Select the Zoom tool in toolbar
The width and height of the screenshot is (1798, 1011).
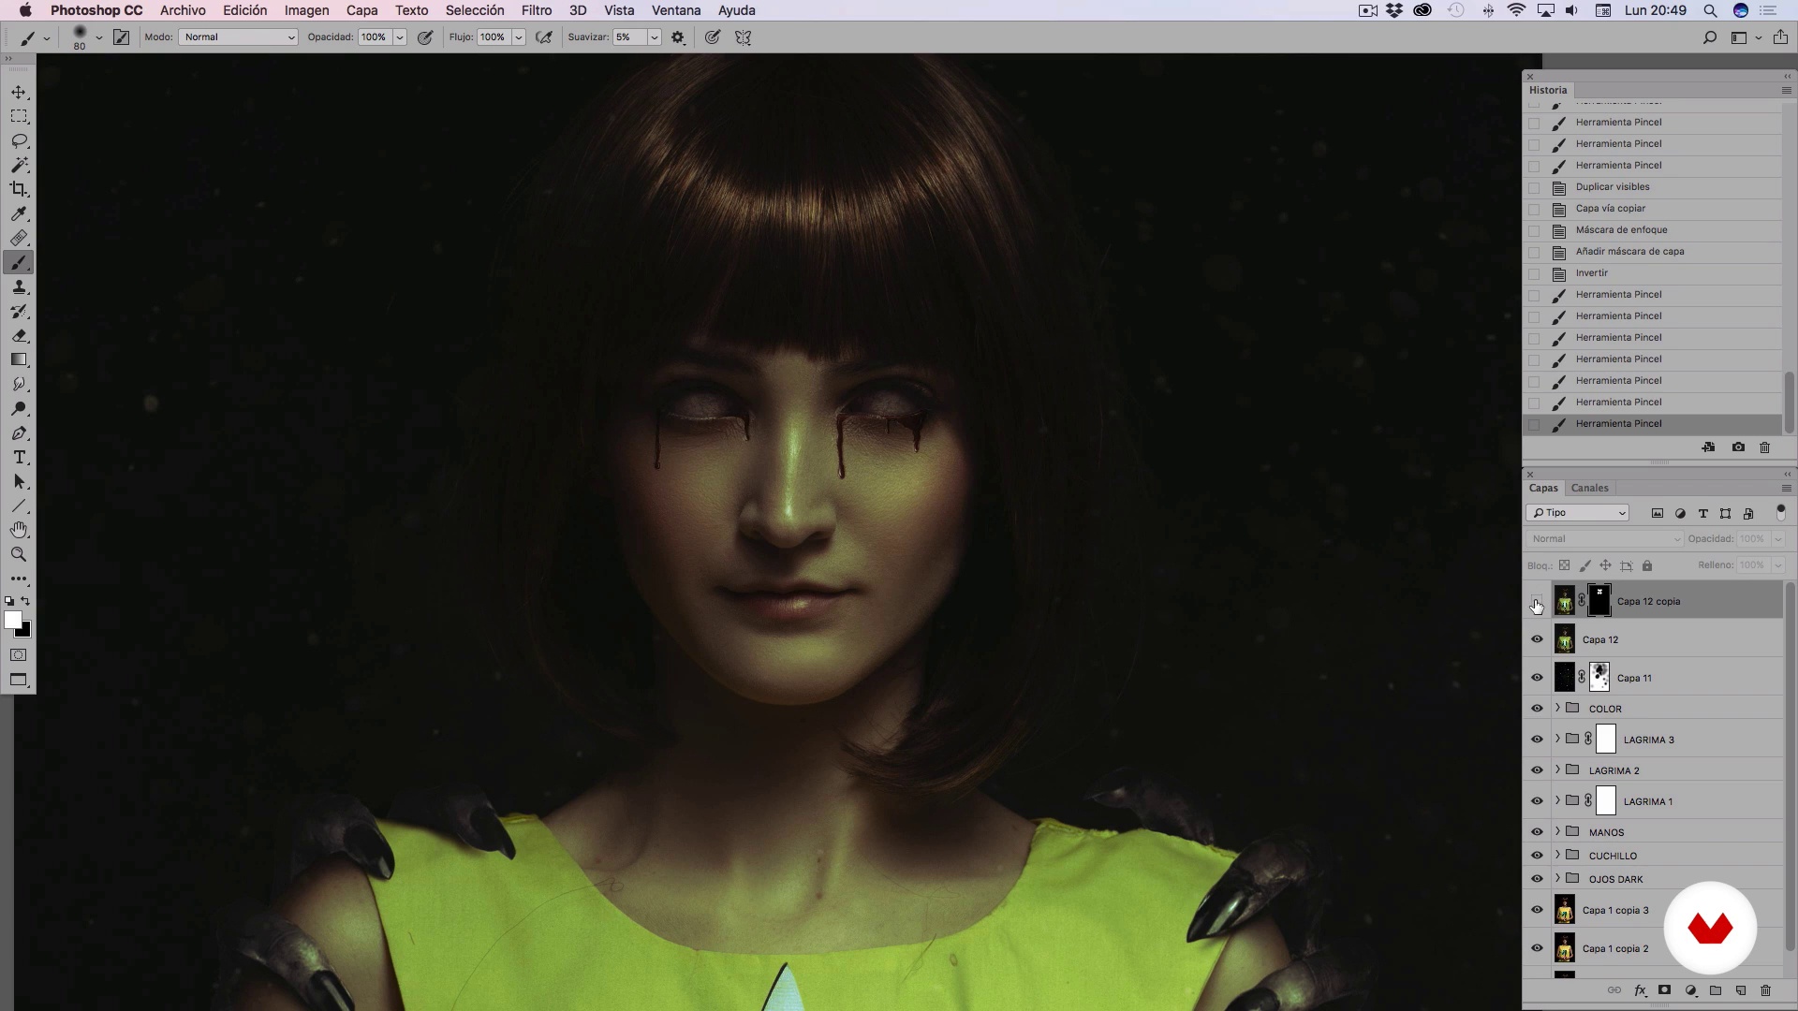(x=19, y=554)
